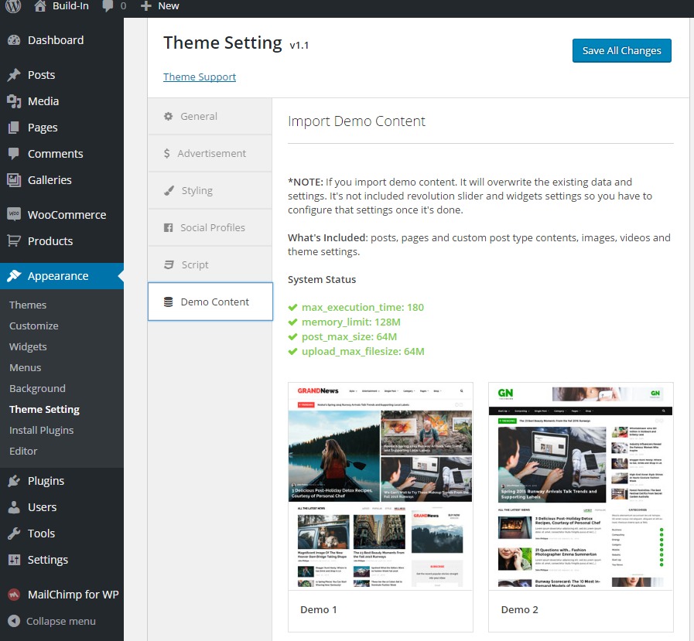The width and height of the screenshot is (694, 641).
Task: Click the WooCommerce icon in sidebar
Action: (14, 214)
